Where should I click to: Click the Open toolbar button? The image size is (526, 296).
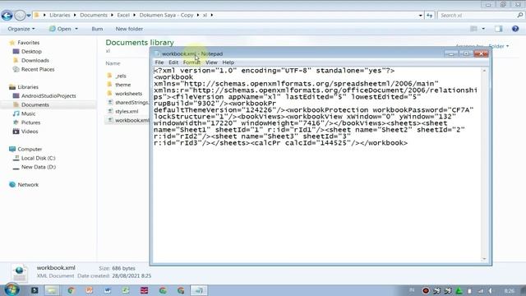pos(60,29)
